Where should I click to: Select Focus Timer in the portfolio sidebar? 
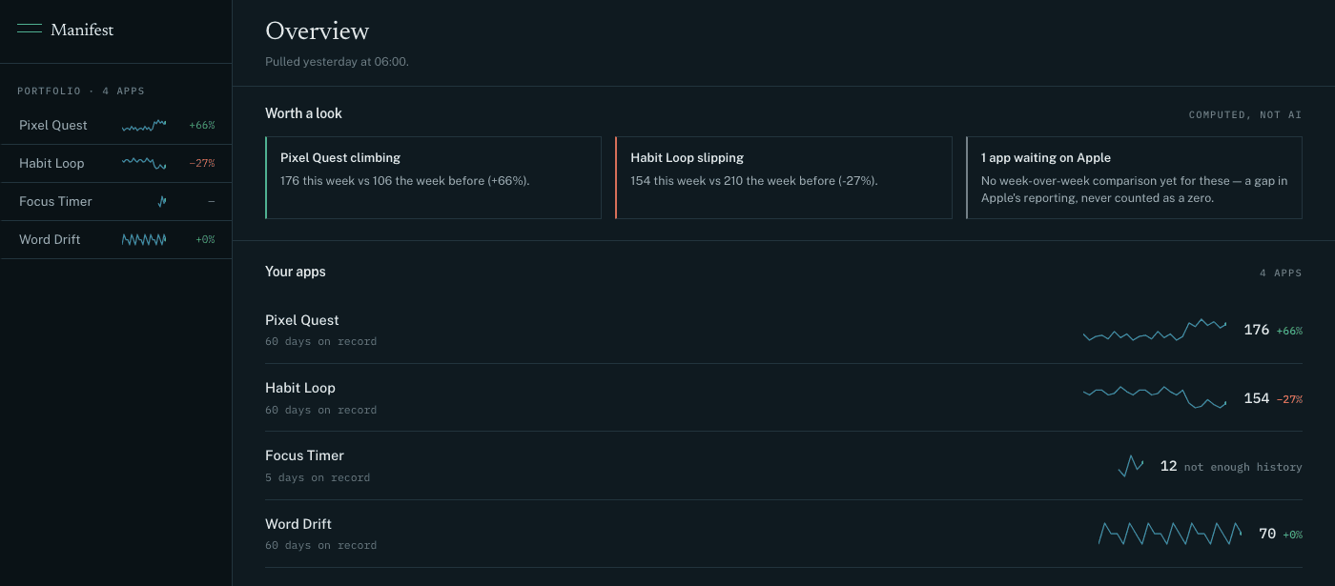pyautogui.click(x=116, y=201)
